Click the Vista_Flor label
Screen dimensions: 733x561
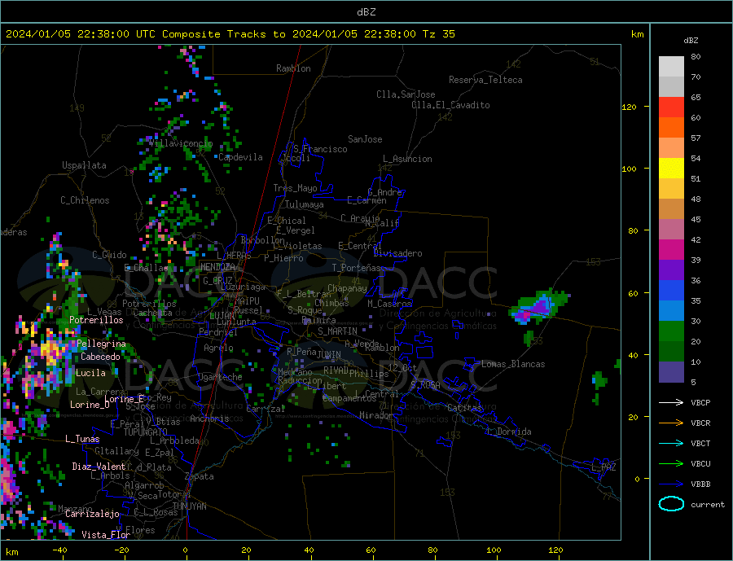[106, 535]
